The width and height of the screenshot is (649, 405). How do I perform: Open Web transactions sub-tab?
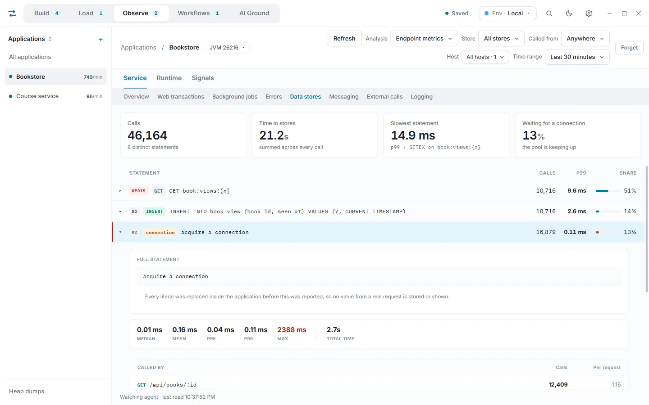click(x=181, y=97)
